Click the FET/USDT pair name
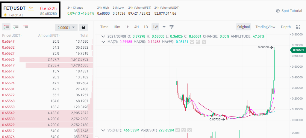Viewport: 306px width, 138px height. [14, 8]
